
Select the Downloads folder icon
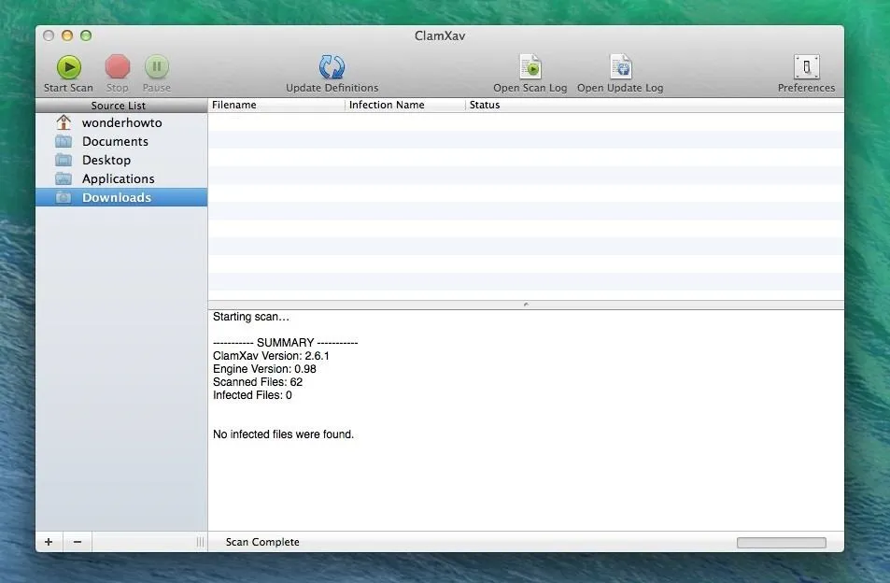[64, 197]
